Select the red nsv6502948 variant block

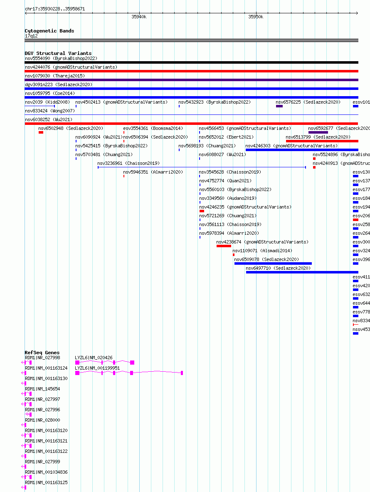41,132
